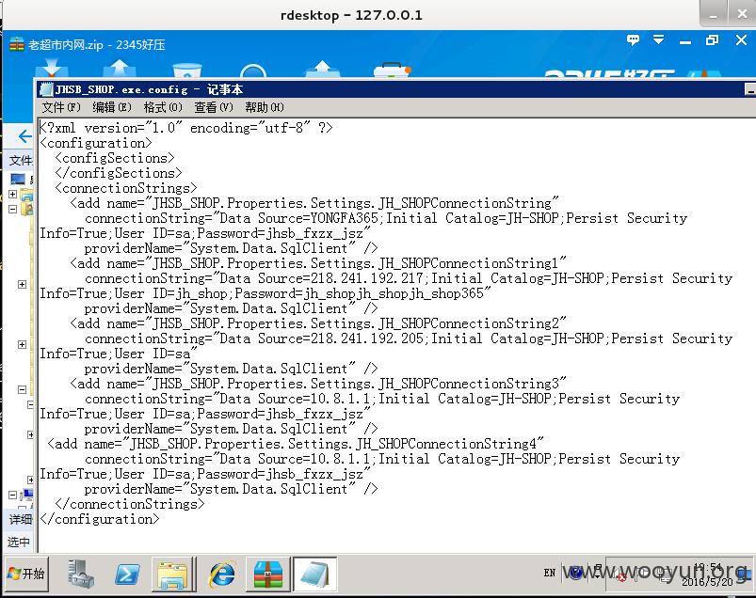This screenshot has width=756, height=598.
Task: Open the 帮助(H) menu
Action: coord(265,107)
